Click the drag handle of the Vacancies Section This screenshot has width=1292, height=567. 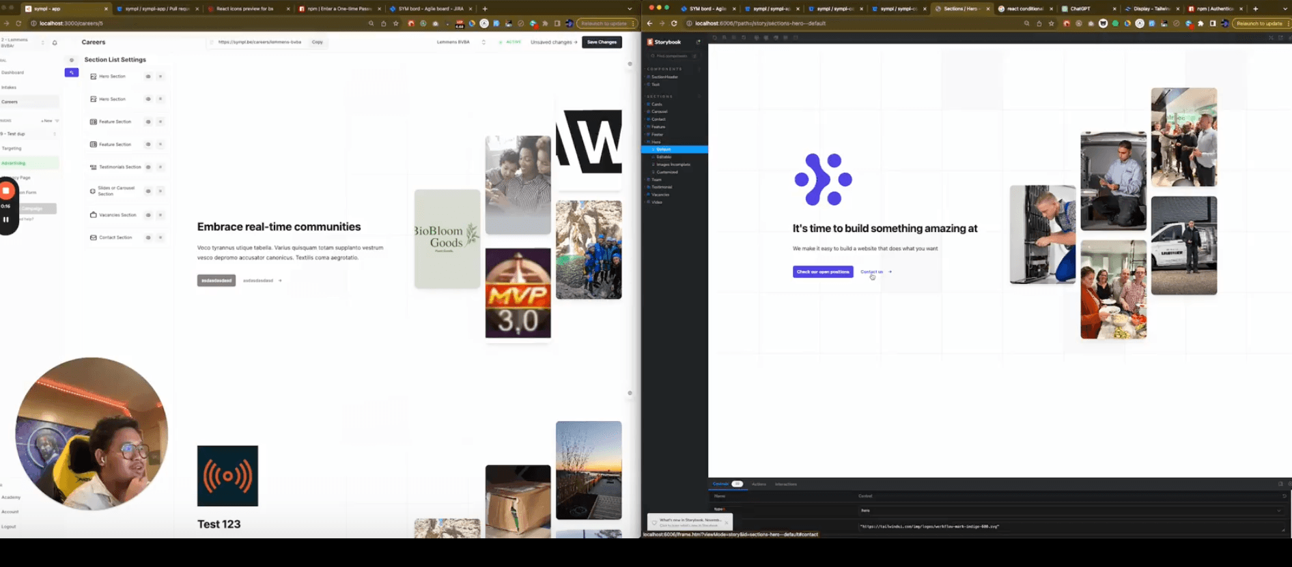coord(160,215)
